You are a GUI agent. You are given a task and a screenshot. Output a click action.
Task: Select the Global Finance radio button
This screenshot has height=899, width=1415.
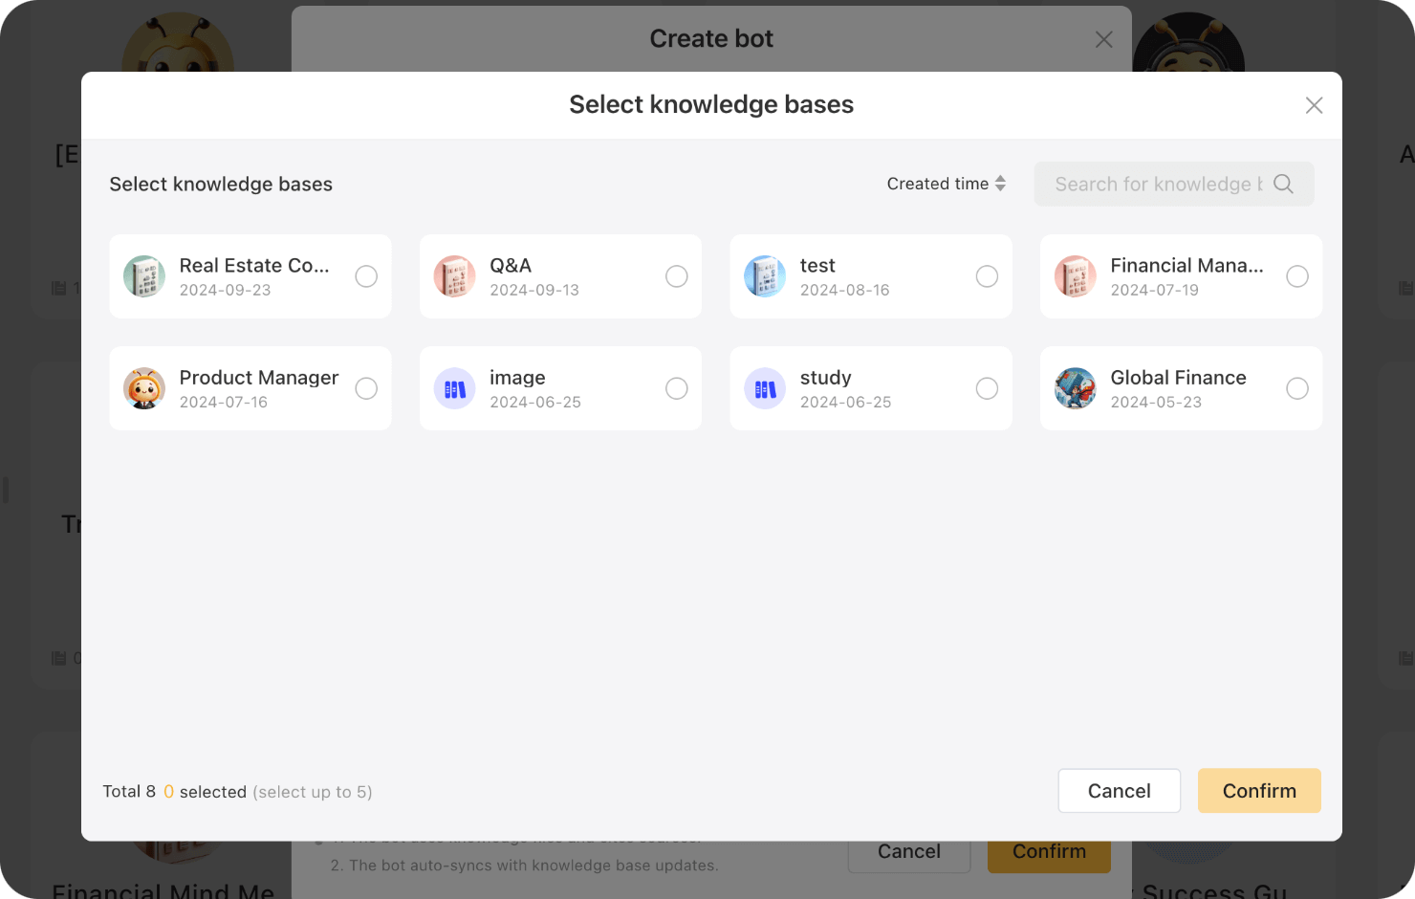click(1297, 388)
